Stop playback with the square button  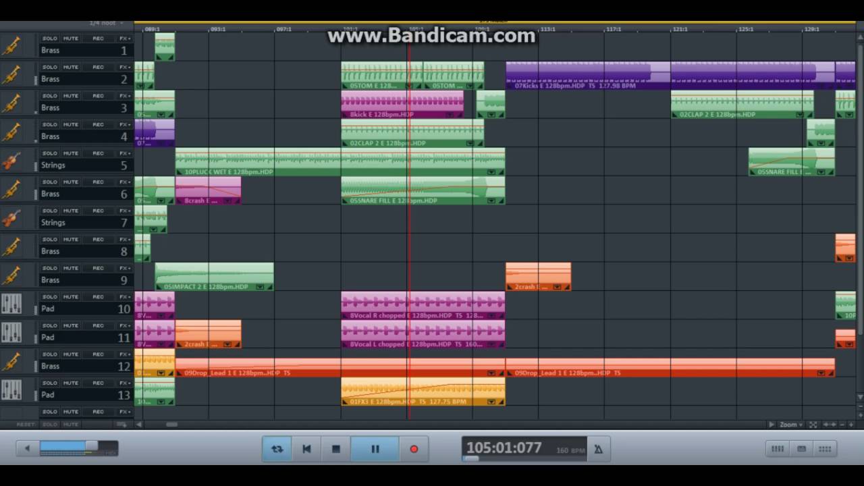pyautogui.click(x=336, y=449)
